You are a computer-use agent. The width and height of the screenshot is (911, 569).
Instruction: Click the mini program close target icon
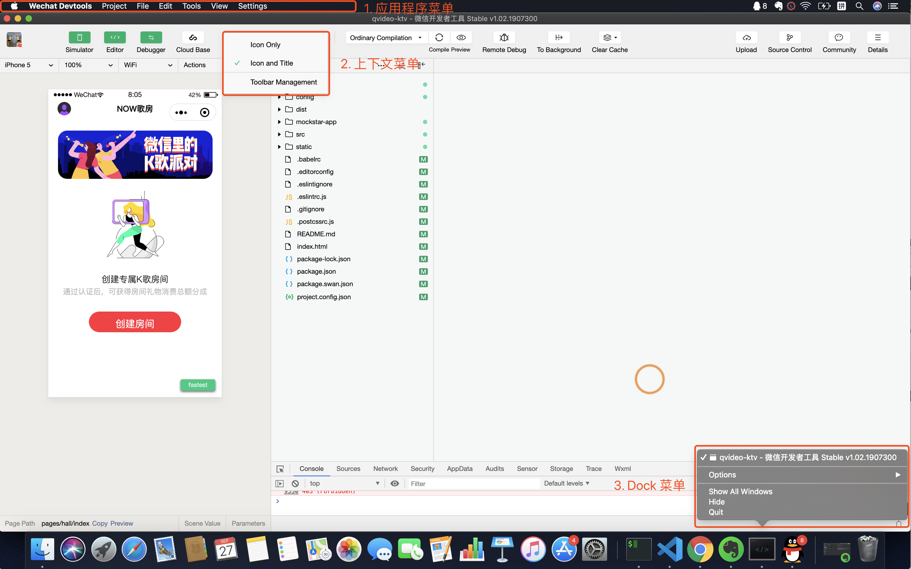(205, 113)
